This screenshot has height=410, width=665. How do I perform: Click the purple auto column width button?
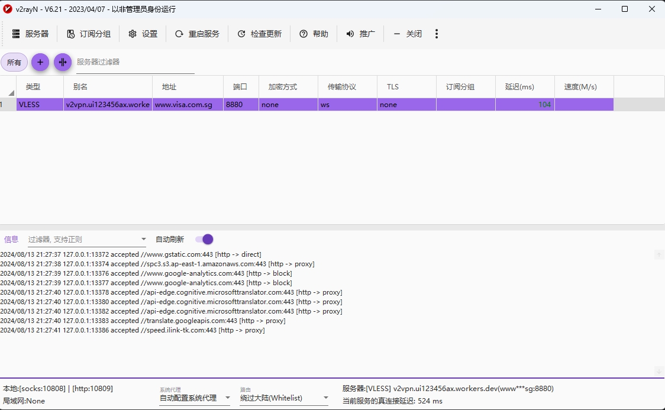point(63,62)
